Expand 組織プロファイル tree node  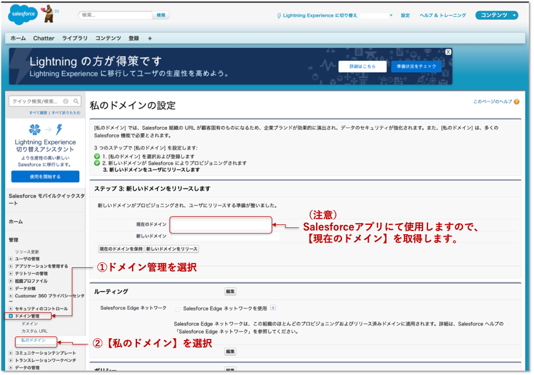click(x=11, y=281)
